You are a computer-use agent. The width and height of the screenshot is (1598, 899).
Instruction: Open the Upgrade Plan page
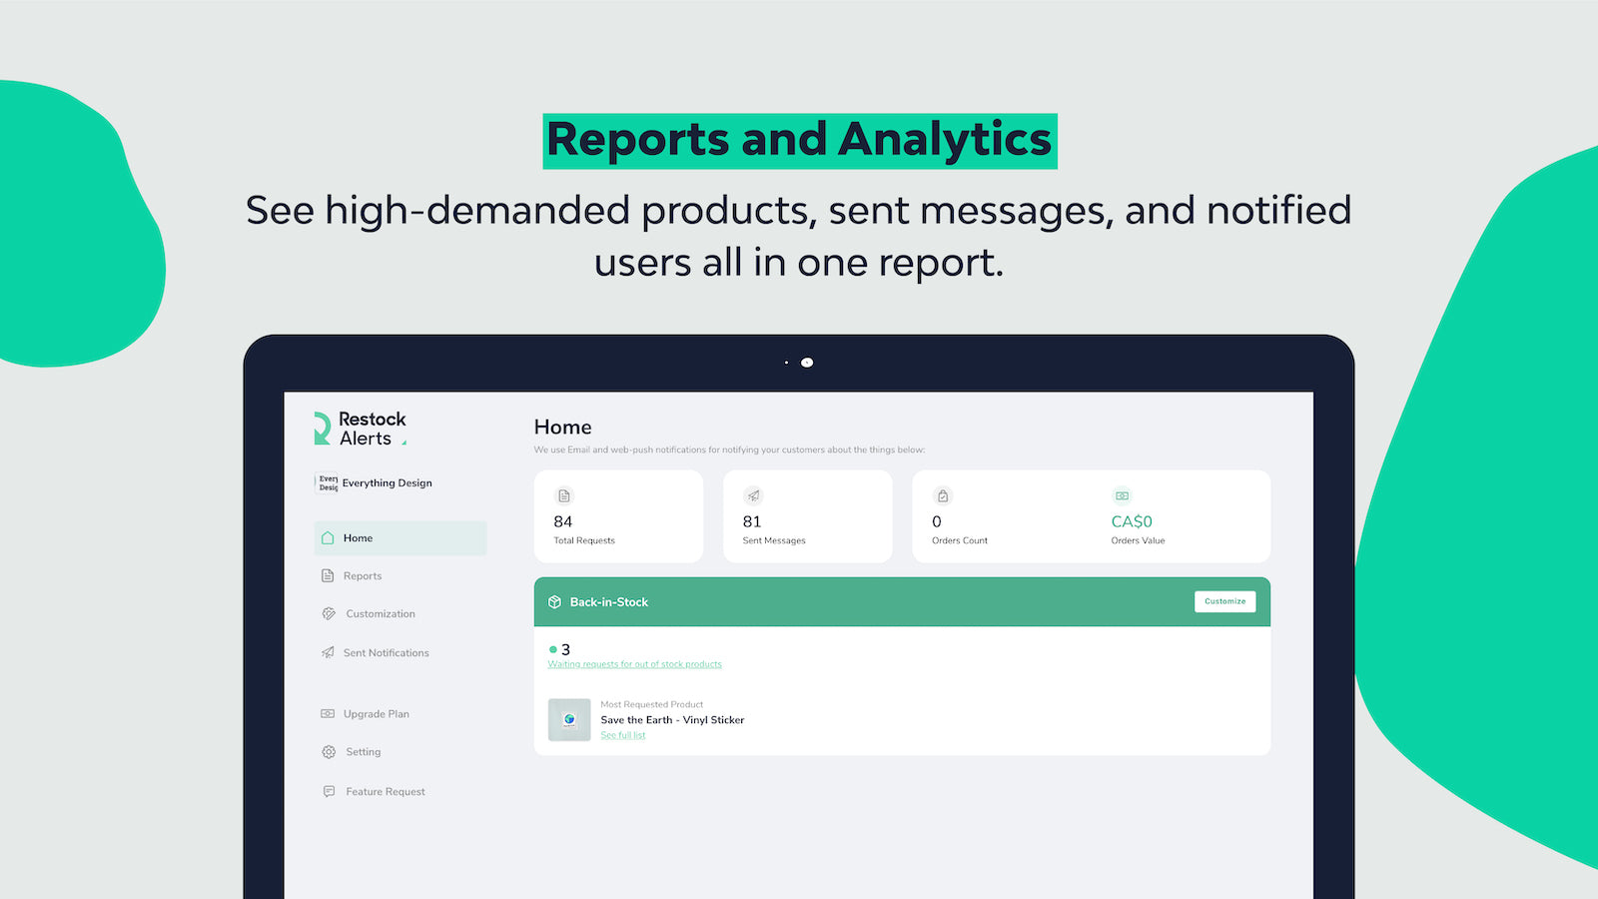point(377,714)
